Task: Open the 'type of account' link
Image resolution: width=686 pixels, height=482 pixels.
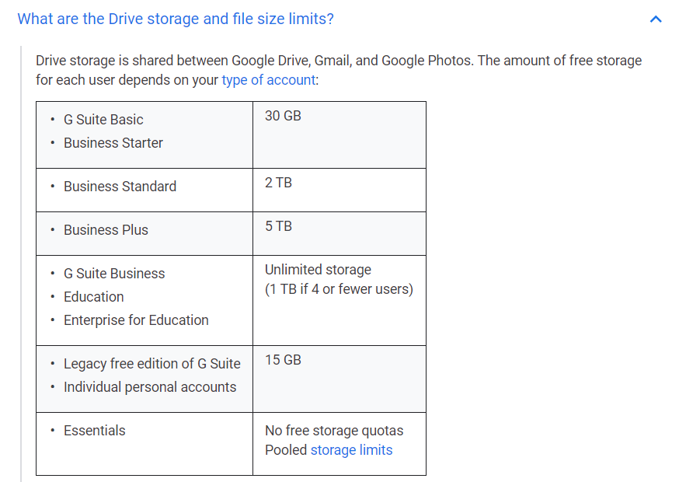Action: [269, 80]
